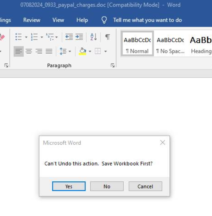Toggle Align Left

[x=19, y=52]
